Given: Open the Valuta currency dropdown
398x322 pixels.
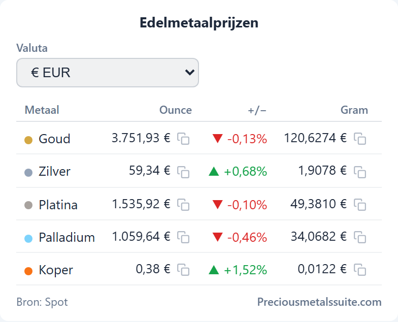Looking at the screenshot, I should 108,73.
